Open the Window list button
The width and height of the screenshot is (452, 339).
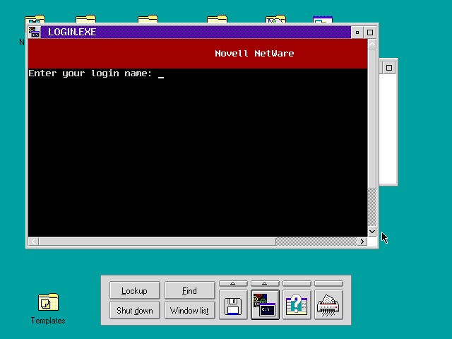pyautogui.click(x=190, y=310)
